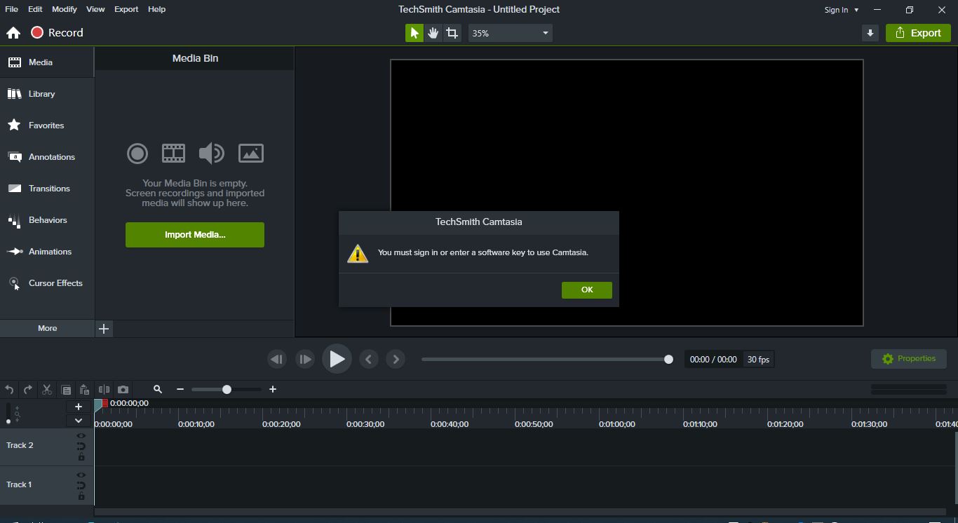This screenshot has width=958, height=523.
Task: Click the 00:00 / 00:00 time display
Action: [713, 359]
